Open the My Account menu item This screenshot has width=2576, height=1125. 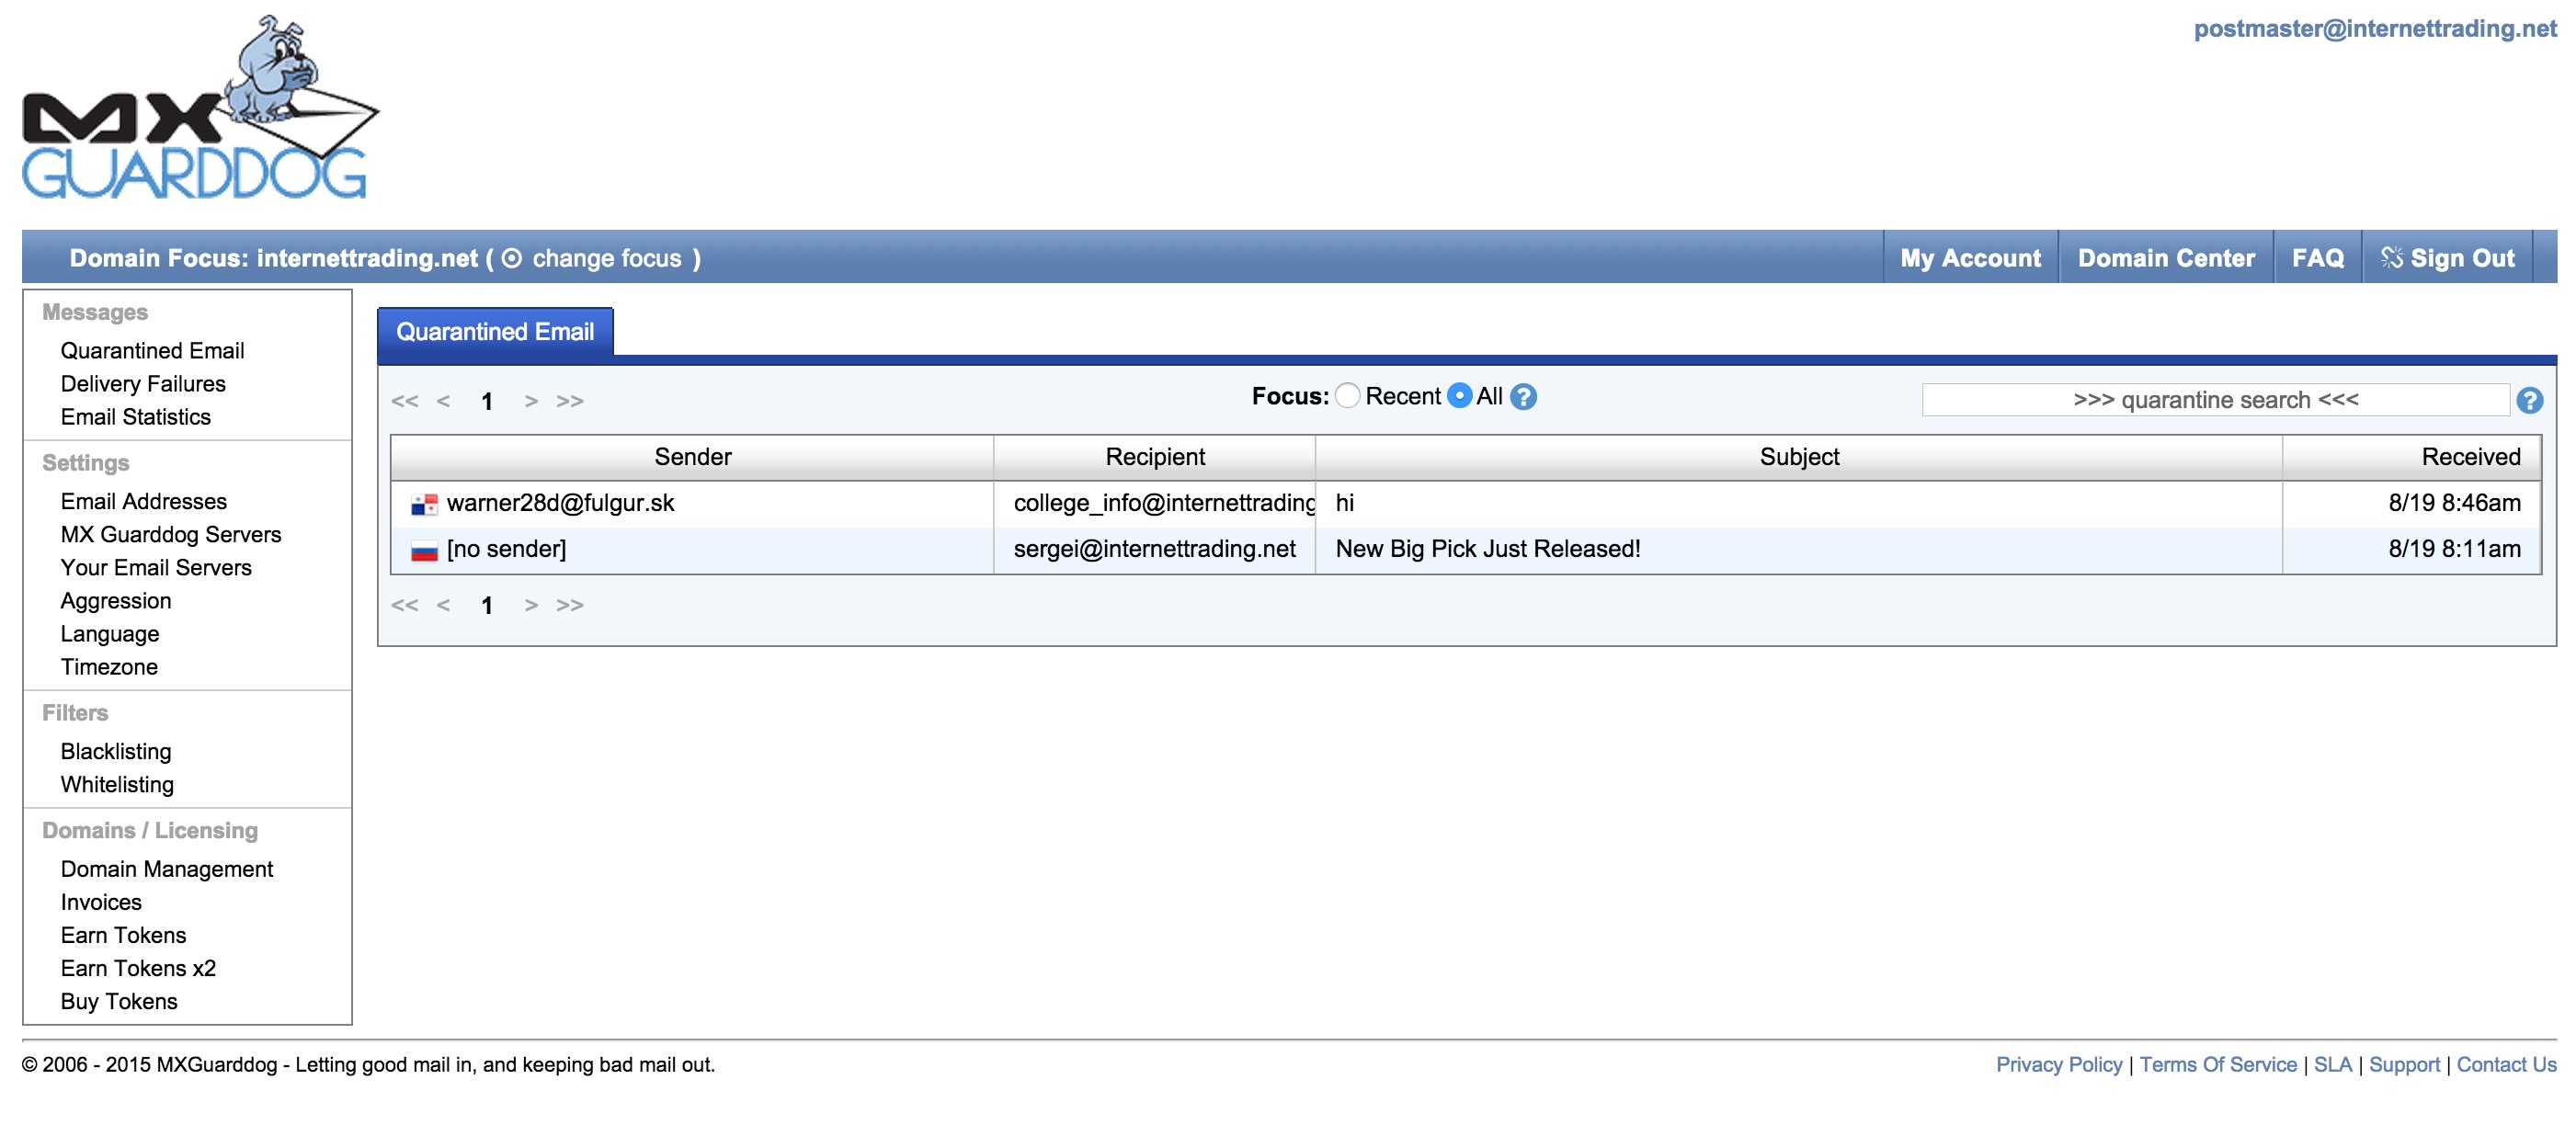coord(1970,258)
